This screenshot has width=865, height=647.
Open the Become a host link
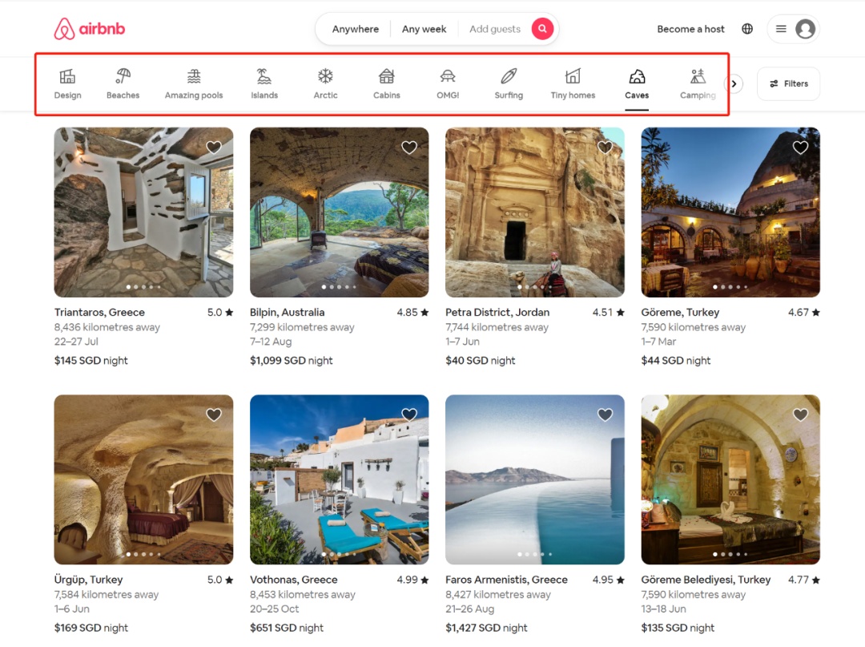[x=690, y=29]
